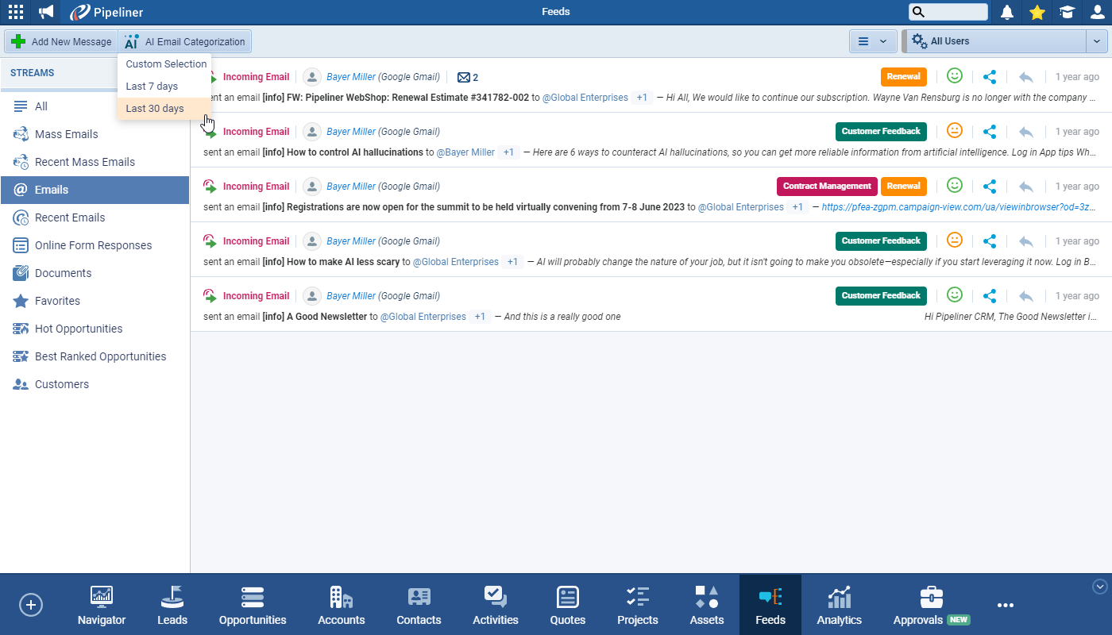
Task: Click the green smiley on the first email
Action: (955, 76)
